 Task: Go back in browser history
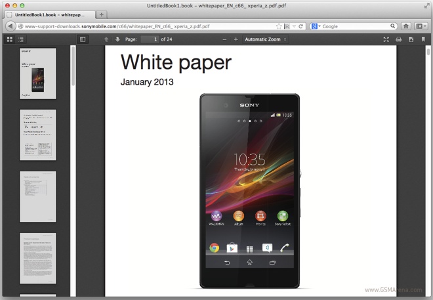point(10,26)
